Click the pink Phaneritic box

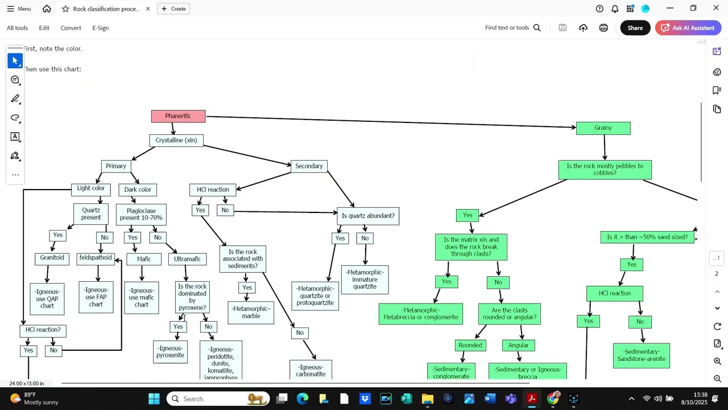[x=178, y=116]
